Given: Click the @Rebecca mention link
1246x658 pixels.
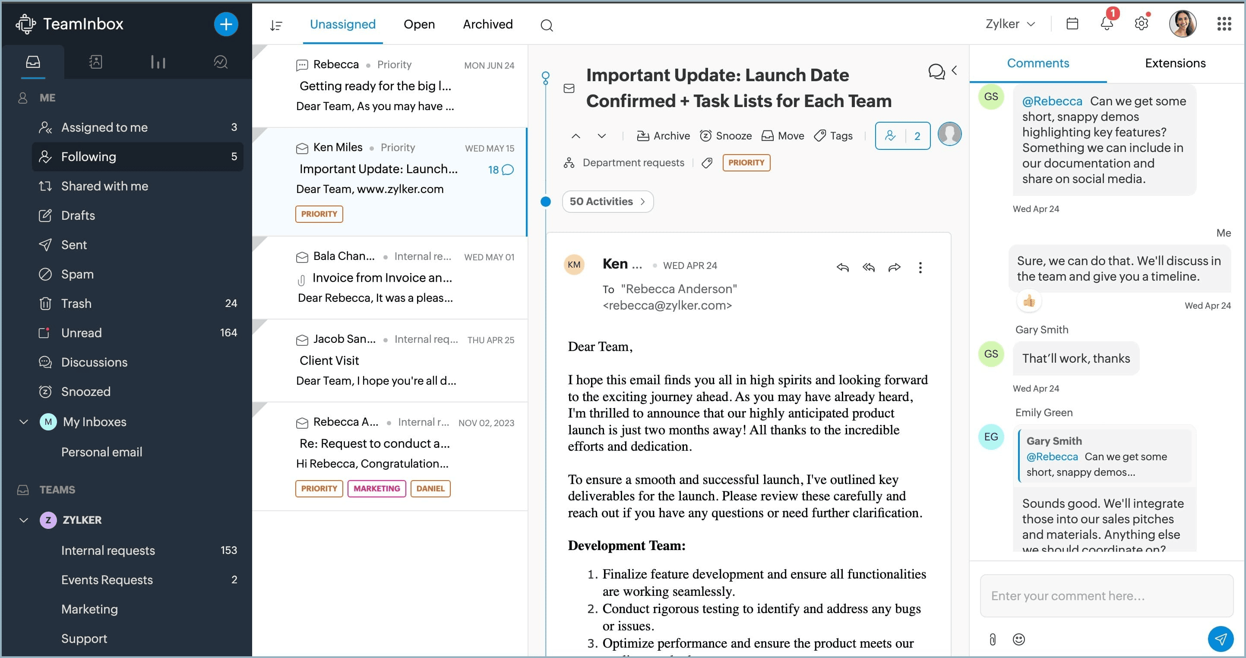Looking at the screenshot, I should [x=1052, y=101].
